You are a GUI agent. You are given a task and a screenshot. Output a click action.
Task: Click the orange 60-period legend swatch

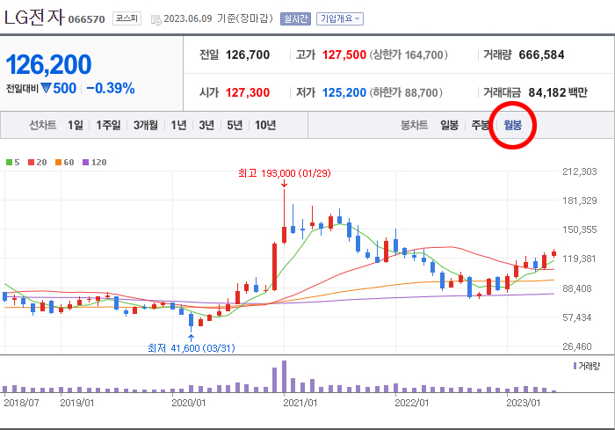(x=59, y=162)
